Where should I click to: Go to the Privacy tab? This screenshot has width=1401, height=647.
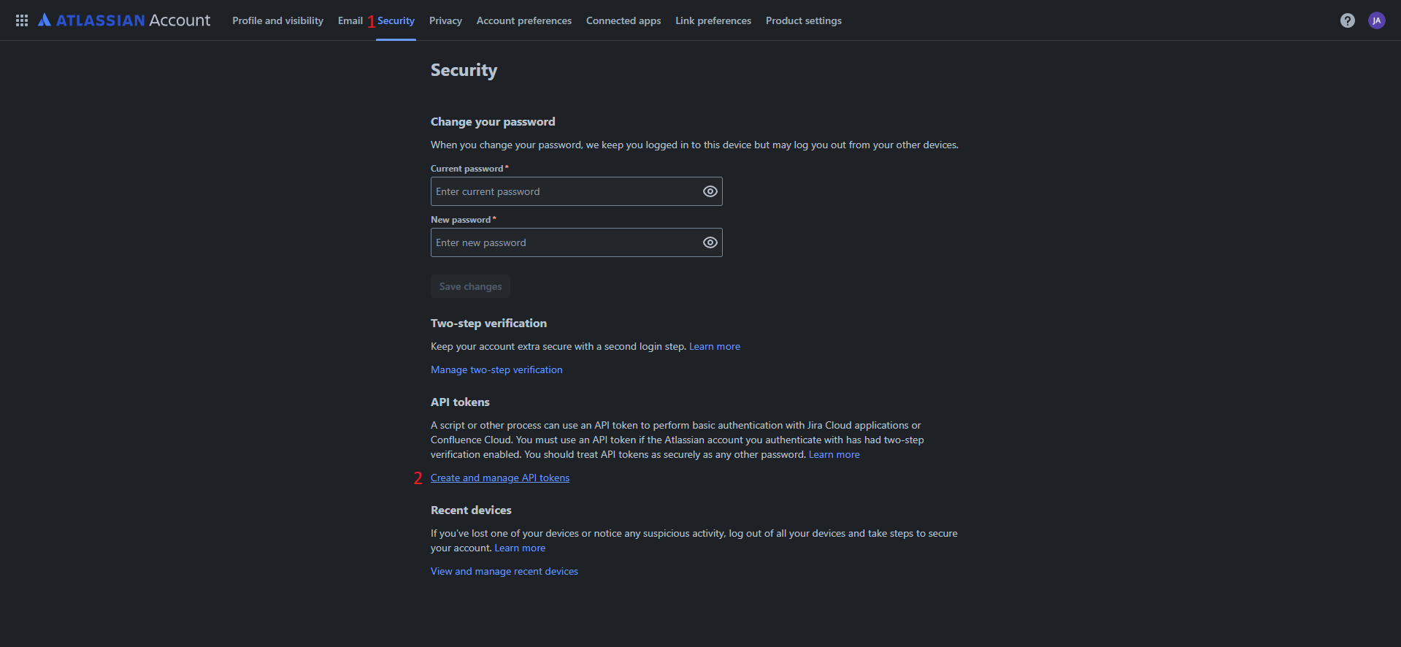pyautogui.click(x=445, y=20)
